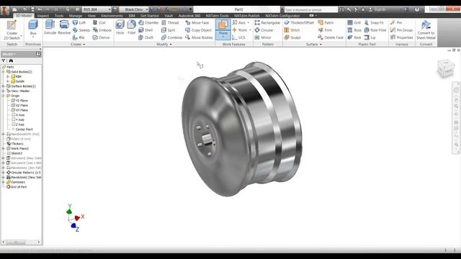Select the Stitch surface tool

click(292, 30)
